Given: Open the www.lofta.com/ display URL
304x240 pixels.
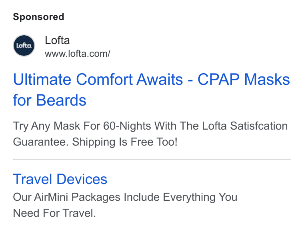Looking at the screenshot, I should [x=78, y=54].
